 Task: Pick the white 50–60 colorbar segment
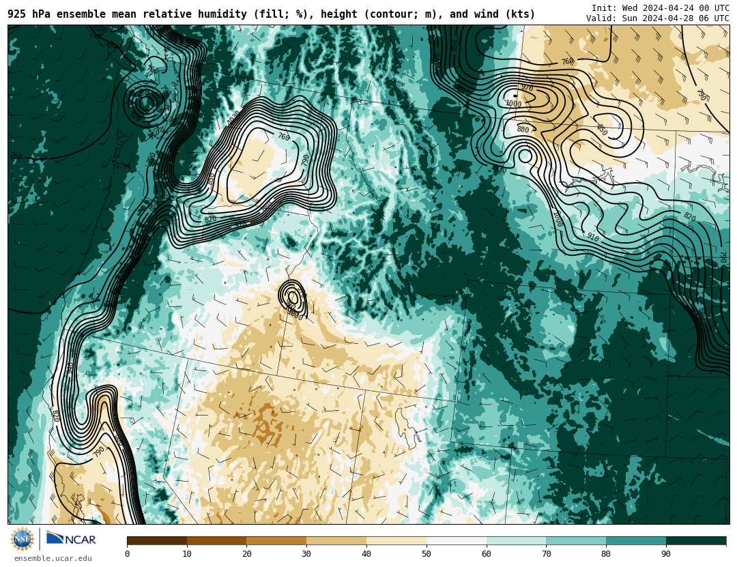(457, 540)
